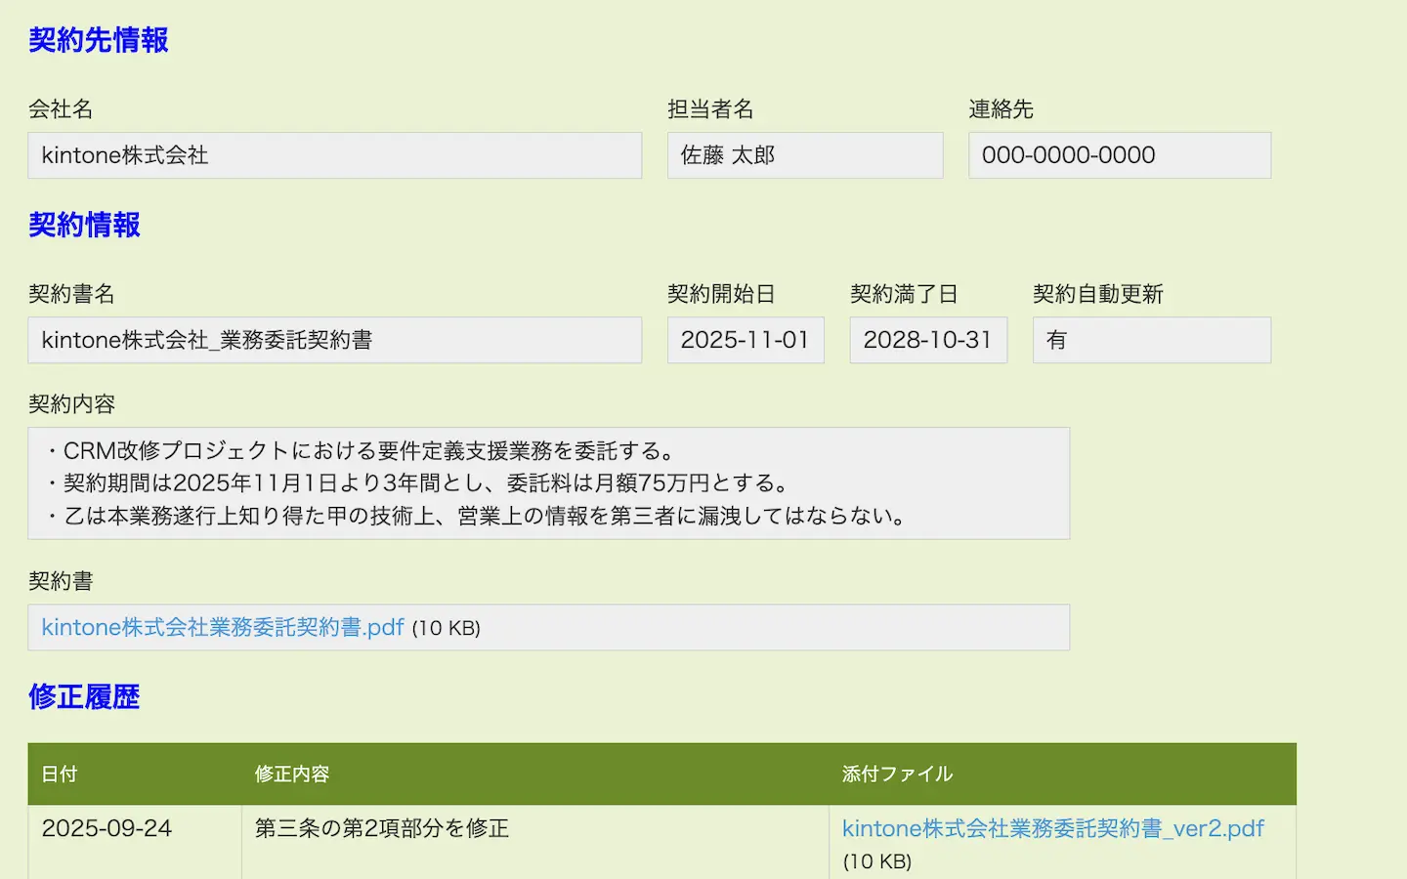Click the 担当者名 field showing 佐藤 太郎
This screenshot has width=1407, height=879.
click(x=804, y=155)
